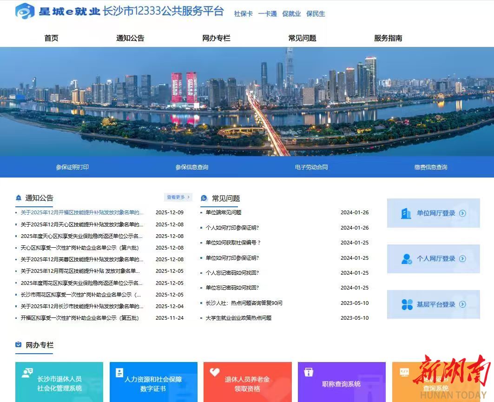Viewport: 494px width, 402px height.
Task: Open the 个人如何打印参保证明? question
Action: click(x=232, y=228)
